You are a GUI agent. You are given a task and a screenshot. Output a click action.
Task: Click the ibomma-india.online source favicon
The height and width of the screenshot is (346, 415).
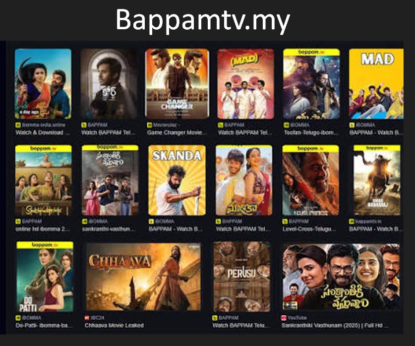[18, 125]
